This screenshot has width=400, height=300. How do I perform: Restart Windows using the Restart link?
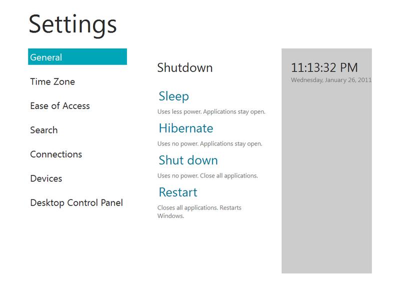178,192
